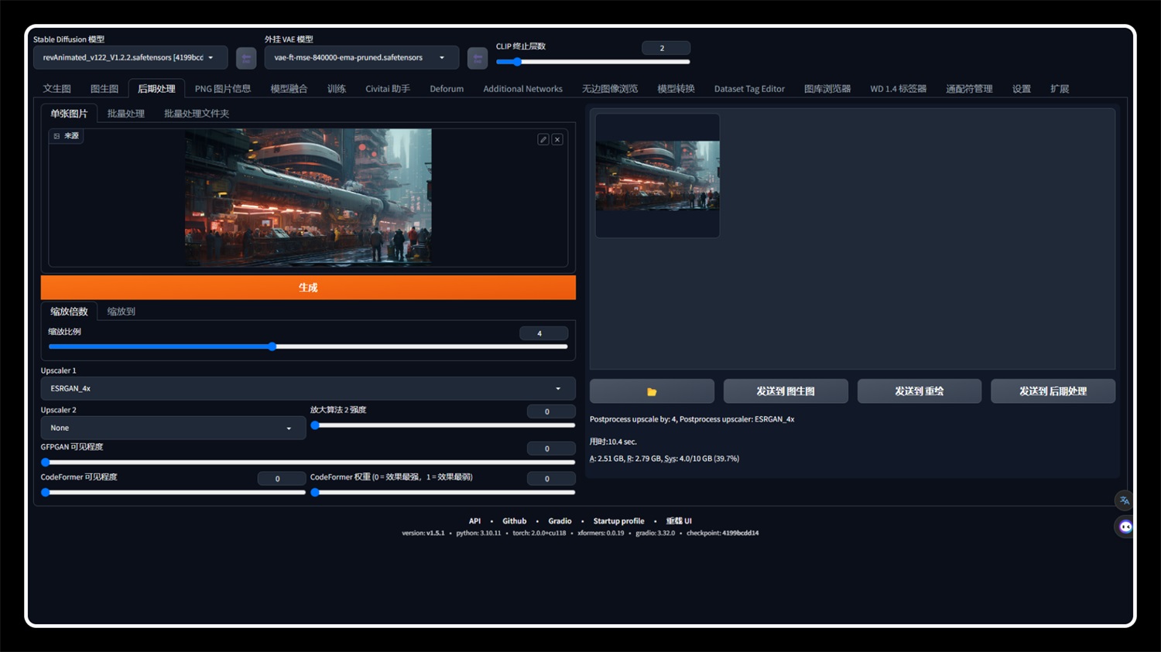Edit the source image with pencil icon
Image resolution: width=1161 pixels, height=652 pixels.
click(543, 139)
